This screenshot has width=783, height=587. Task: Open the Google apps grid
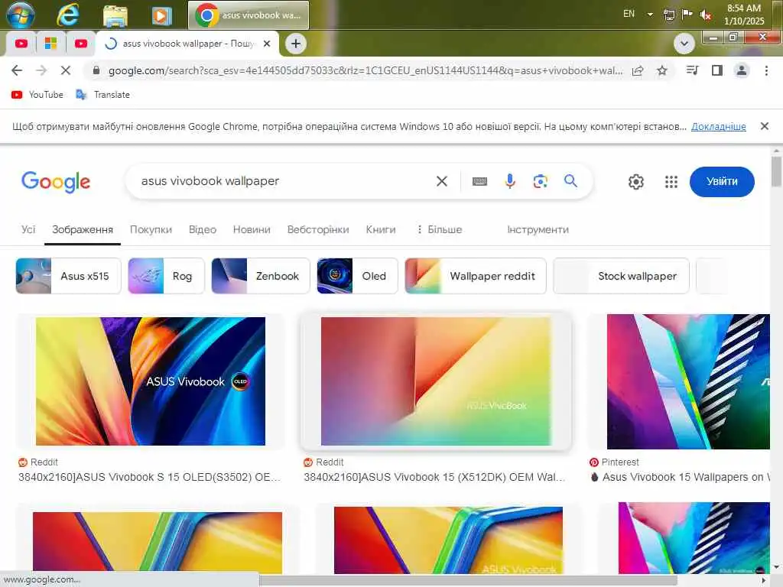click(x=671, y=182)
